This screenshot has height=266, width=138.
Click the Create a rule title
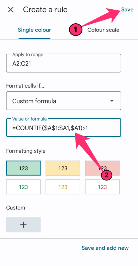tap(45, 10)
